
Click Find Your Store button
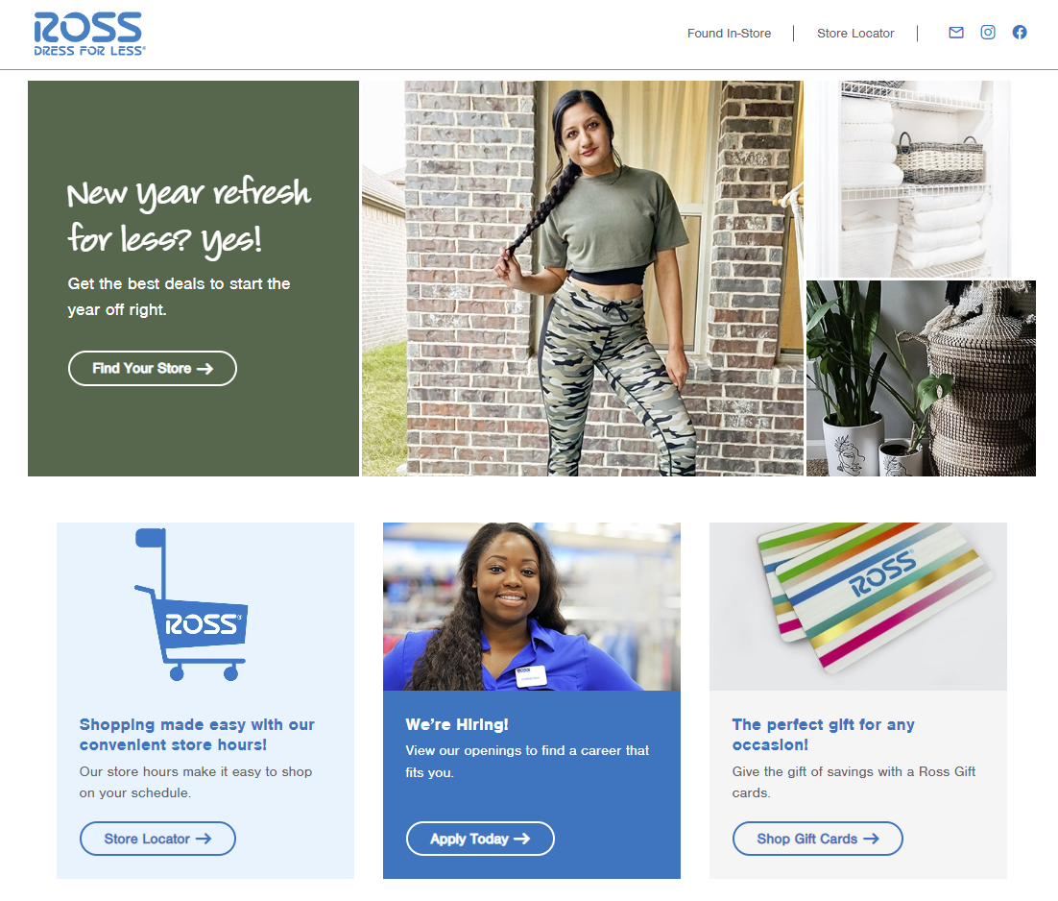(x=153, y=369)
